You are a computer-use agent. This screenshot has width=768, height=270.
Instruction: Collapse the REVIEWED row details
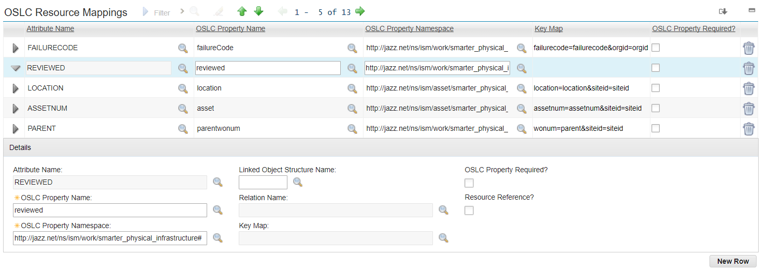[16, 68]
